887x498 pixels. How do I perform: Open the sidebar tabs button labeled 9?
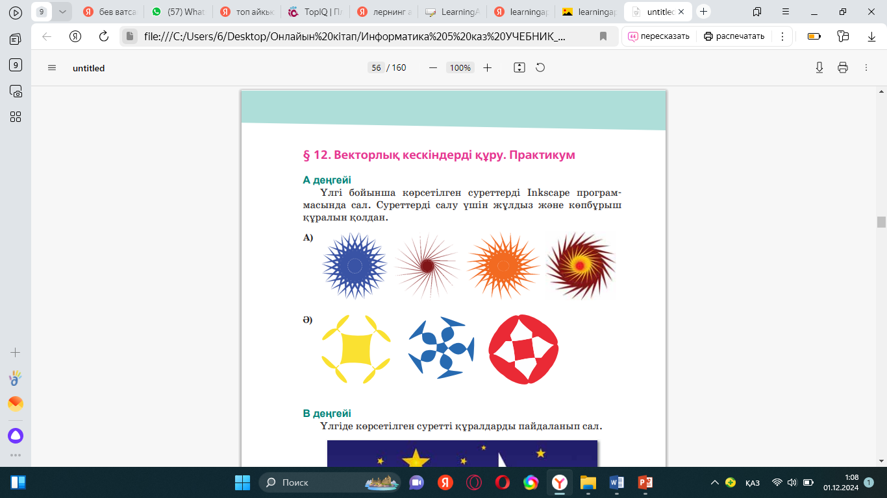(16, 65)
